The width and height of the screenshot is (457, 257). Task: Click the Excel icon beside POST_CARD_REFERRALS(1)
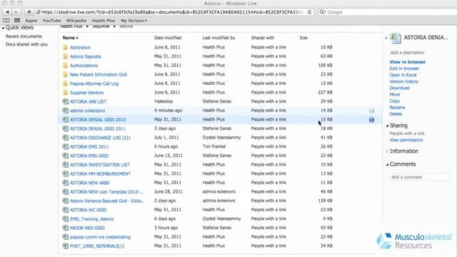coord(65,246)
